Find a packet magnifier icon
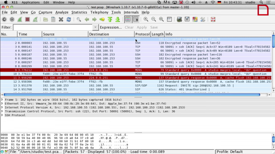Image resolution: width=275 pixels, height=154 pixels. (x=79, y=19)
